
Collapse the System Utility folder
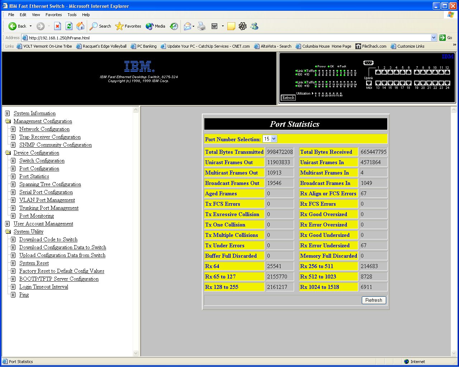click(x=8, y=232)
